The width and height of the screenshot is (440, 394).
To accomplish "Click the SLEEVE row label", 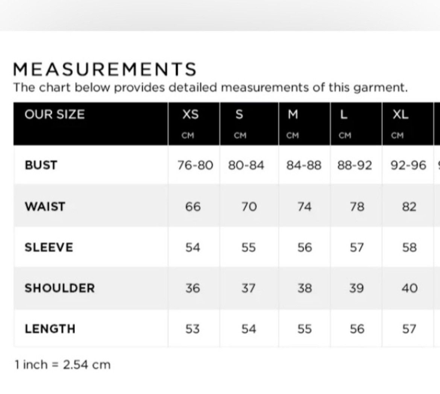I will [49, 247].
